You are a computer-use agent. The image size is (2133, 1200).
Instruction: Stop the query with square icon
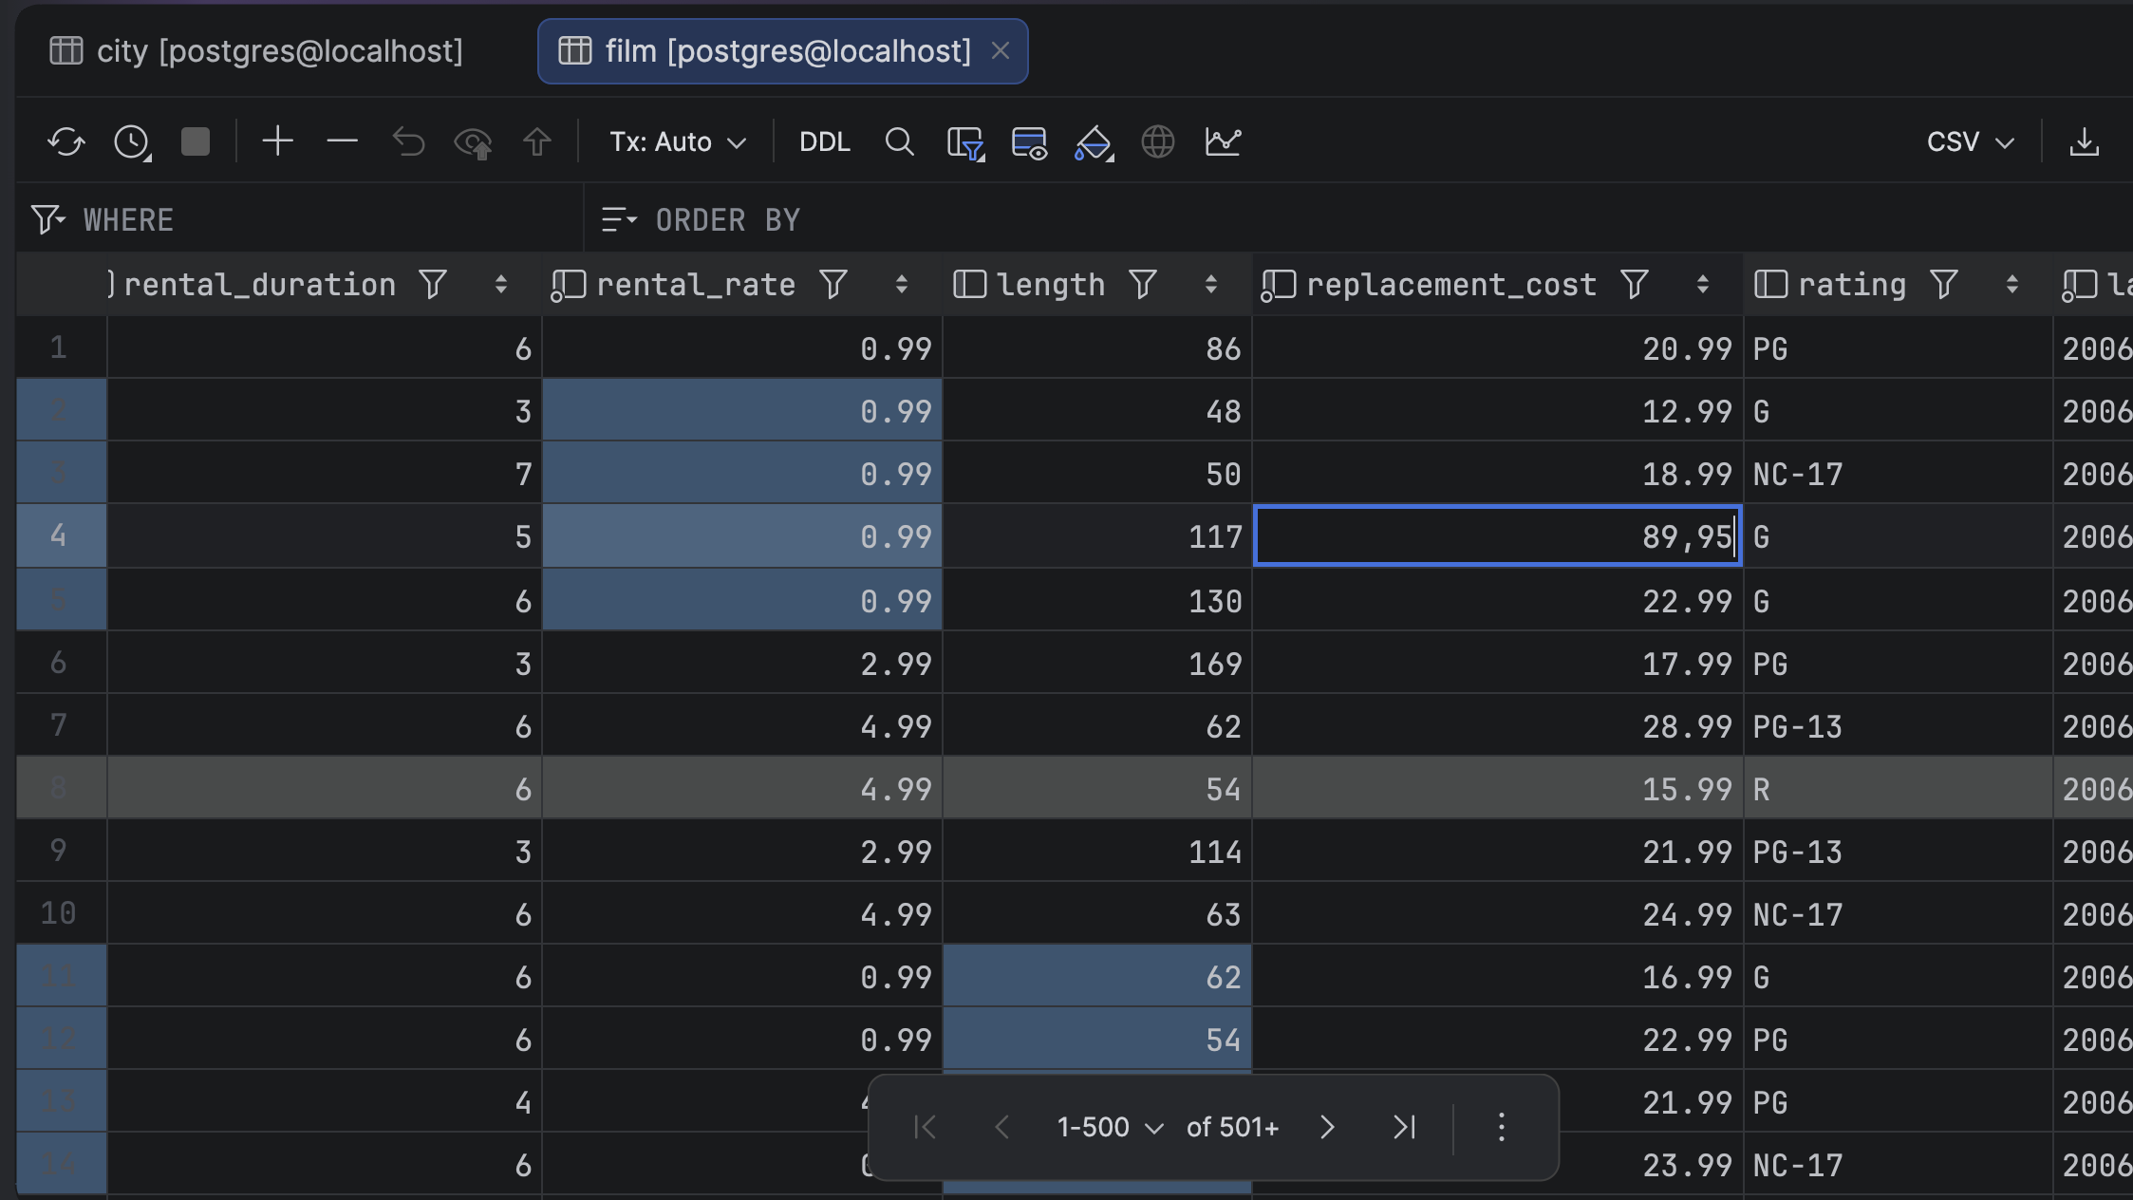[x=196, y=142]
